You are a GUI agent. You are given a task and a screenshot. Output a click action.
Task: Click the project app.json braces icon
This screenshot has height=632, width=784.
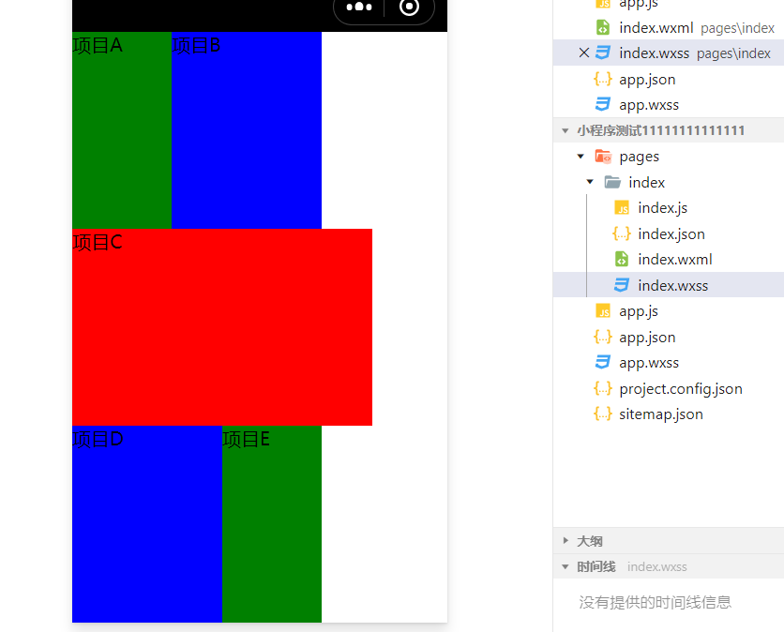pyautogui.click(x=603, y=337)
